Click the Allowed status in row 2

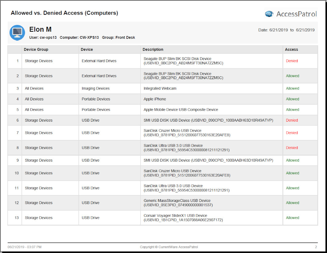tap(292, 76)
